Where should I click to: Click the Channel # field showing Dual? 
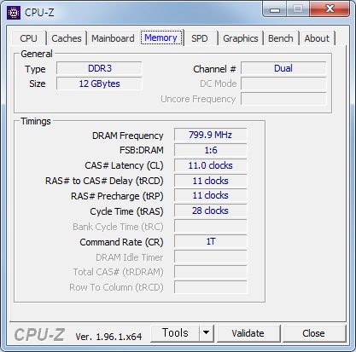pos(283,68)
